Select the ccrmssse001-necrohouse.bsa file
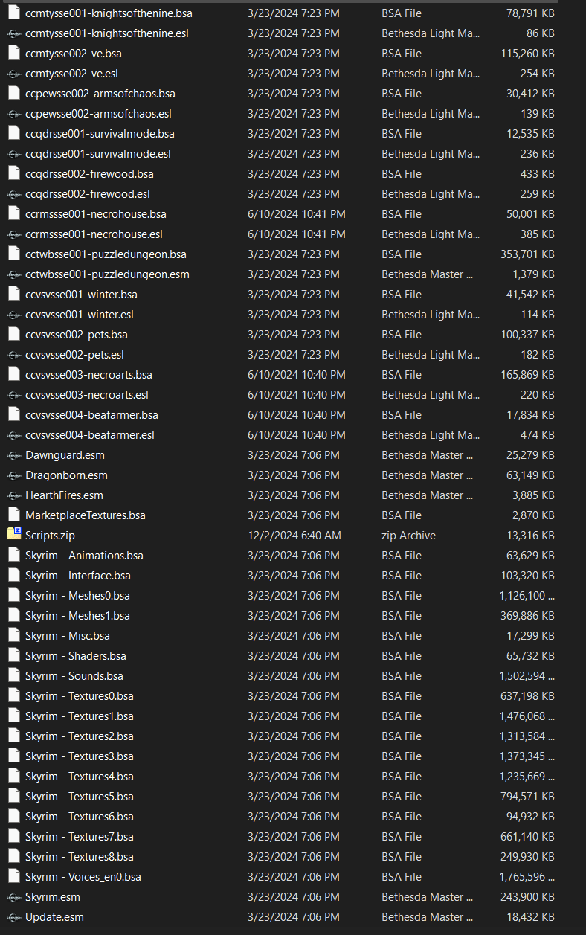The width and height of the screenshot is (586, 935). coord(95,213)
